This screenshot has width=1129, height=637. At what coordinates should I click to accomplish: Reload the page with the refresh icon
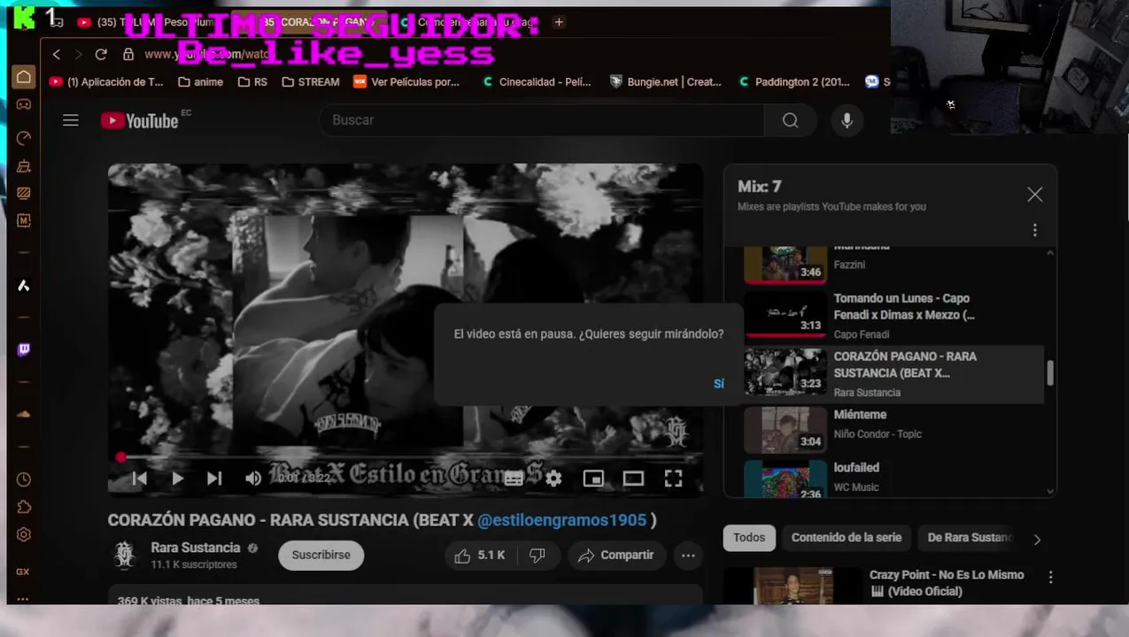tap(101, 55)
